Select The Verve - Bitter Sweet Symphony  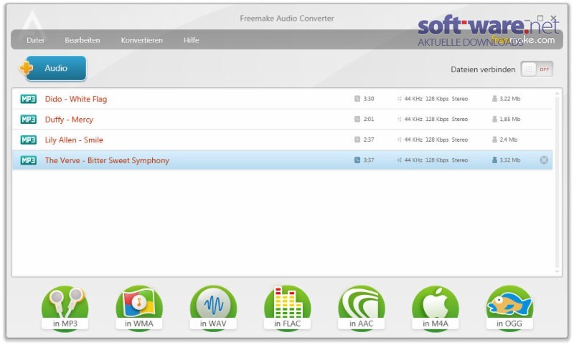[x=282, y=160]
